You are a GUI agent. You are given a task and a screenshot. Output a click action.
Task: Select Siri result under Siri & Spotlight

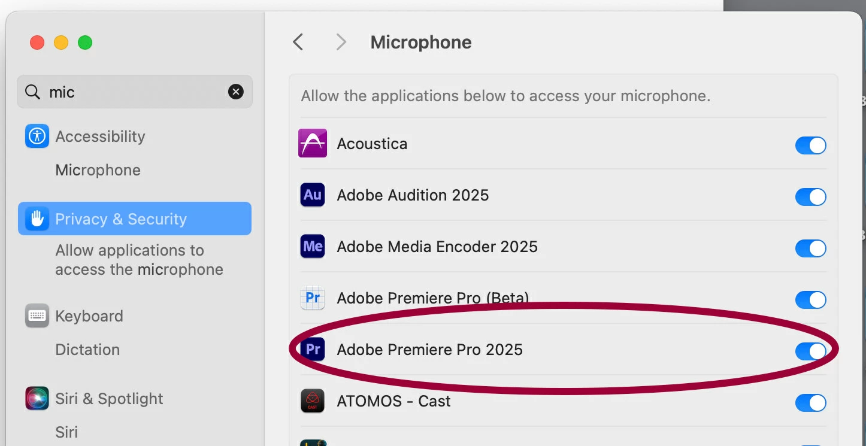[66, 432]
